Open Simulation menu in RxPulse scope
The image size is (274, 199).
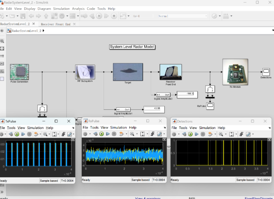tap(119, 128)
